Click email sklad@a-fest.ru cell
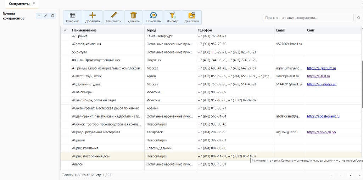Viewport: 363px width, 180px height. pos(290,76)
